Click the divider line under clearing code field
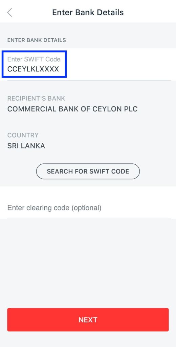This screenshot has height=347, width=176. (x=89, y=219)
